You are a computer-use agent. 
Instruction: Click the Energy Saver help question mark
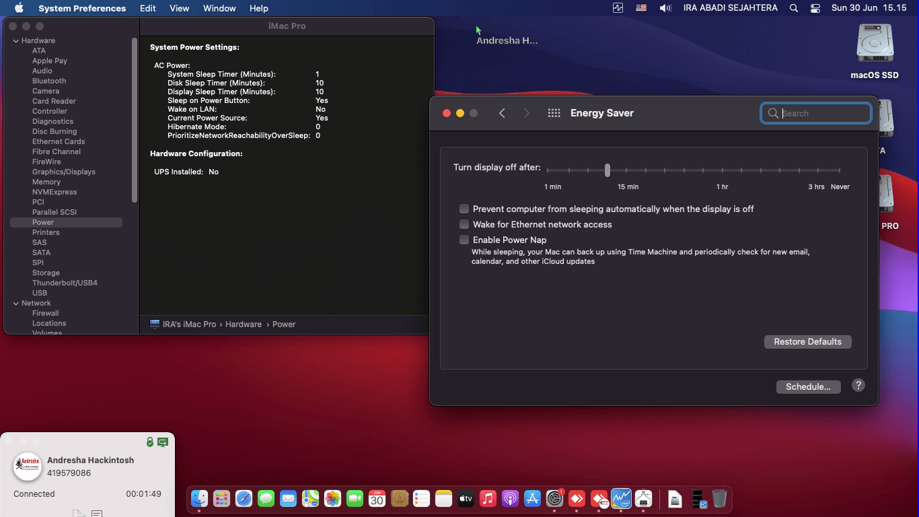pos(858,385)
